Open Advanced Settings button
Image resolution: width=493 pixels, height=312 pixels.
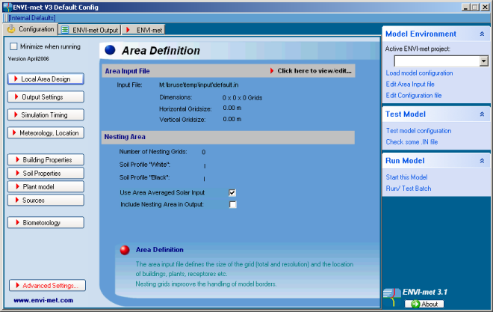tap(48, 286)
